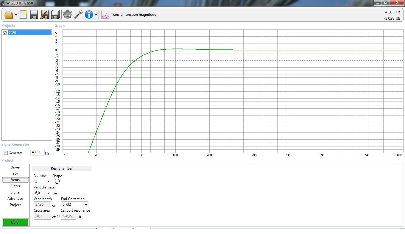Click the Cross area field 28,3
Image resolution: width=405 pixels, height=234 pixels.
(x=42, y=216)
